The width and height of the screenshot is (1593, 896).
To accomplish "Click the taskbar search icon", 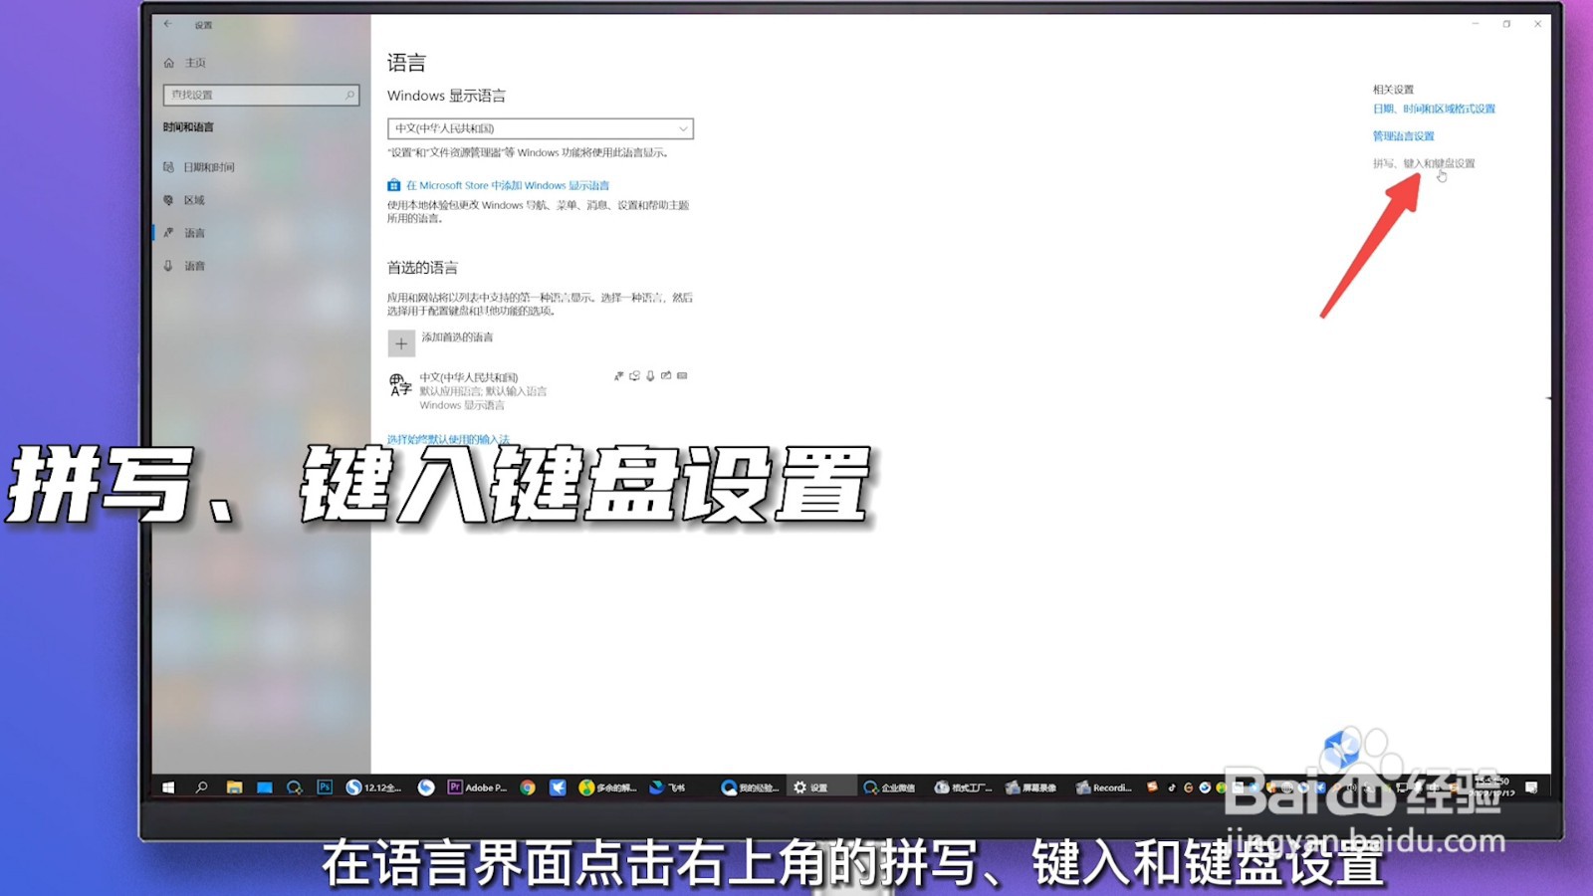I will [202, 787].
